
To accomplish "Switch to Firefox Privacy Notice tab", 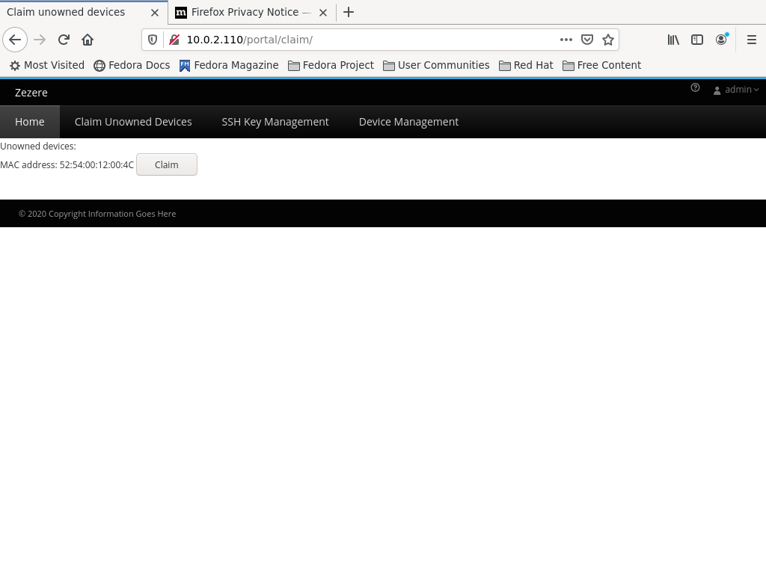I will [251, 12].
